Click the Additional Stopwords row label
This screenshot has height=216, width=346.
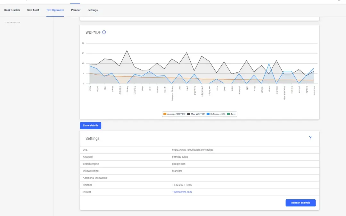(95, 178)
